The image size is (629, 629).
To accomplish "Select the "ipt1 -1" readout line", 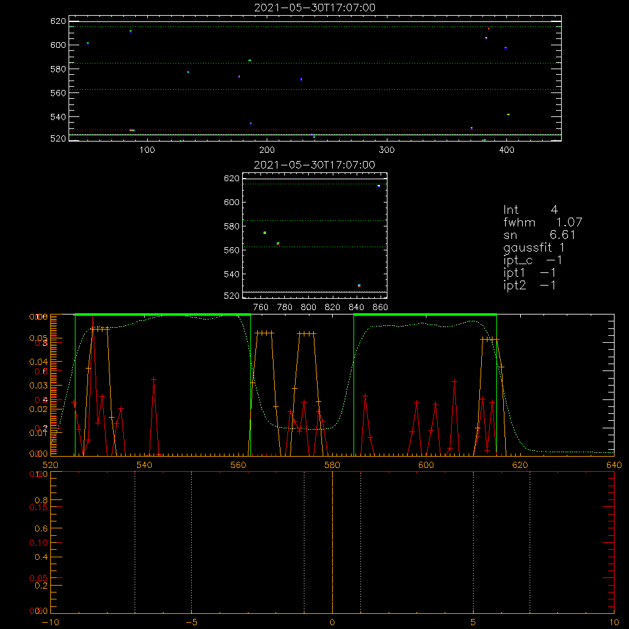I will coord(530,273).
